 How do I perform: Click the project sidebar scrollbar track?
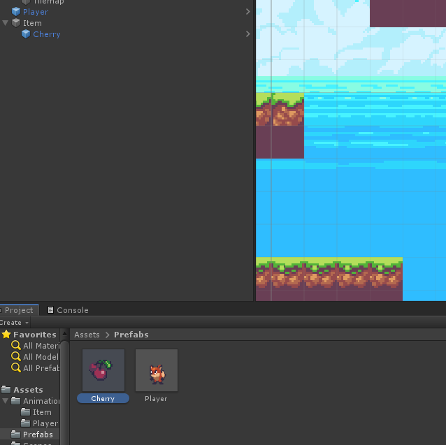[64, 392]
